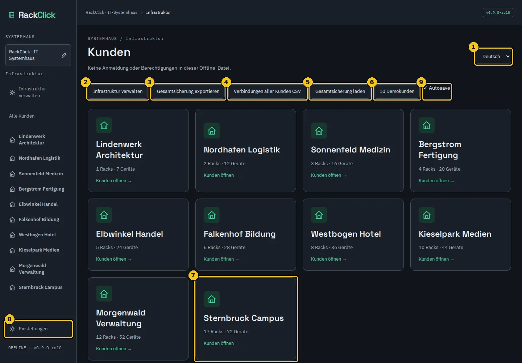This screenshot has width=522, height=363.
Task: Click the 12 Racks · 52 Geräte text
Action: 118,337
